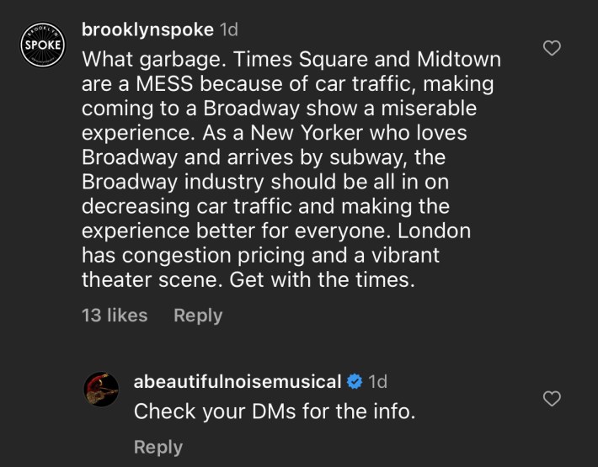Click the blue verified badge
The width and height of the screenshot is (598, 467).
point(355,382)
